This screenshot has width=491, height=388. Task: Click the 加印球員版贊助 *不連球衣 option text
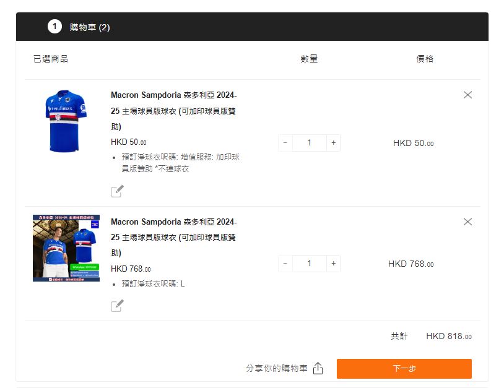coord(180,163)
